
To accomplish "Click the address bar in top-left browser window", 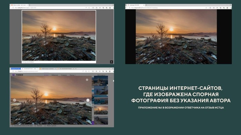I will click(49, 8).
